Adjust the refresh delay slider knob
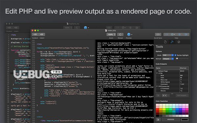Viewport: 197px width, 123px height. coord(177,59)
